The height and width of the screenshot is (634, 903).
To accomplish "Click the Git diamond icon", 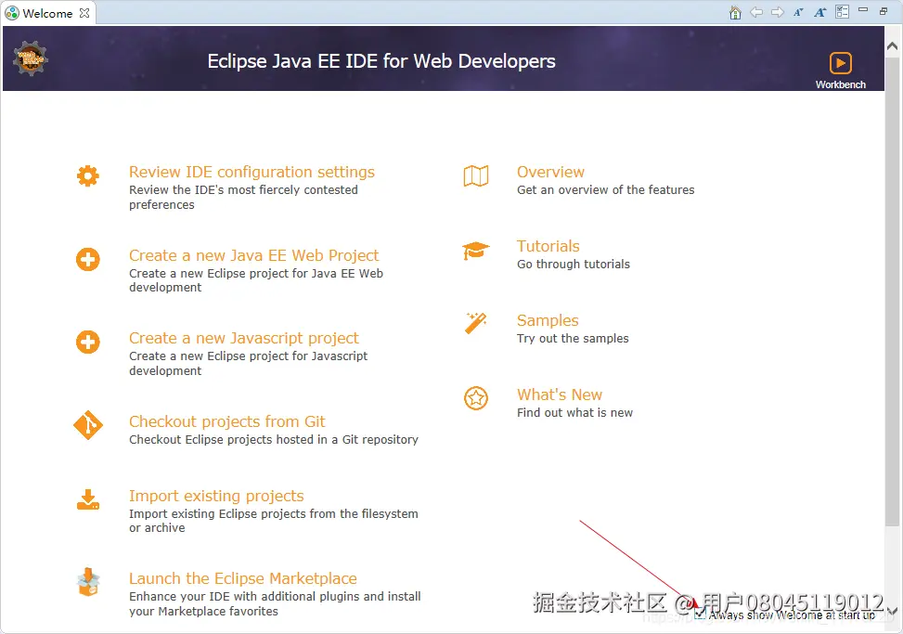I will (x=87, y=425).
